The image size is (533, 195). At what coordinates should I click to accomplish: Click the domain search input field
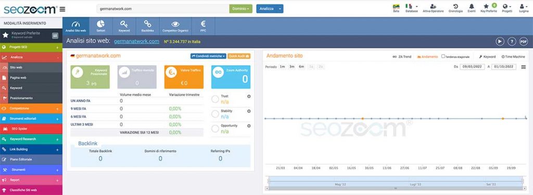(163, 9)
